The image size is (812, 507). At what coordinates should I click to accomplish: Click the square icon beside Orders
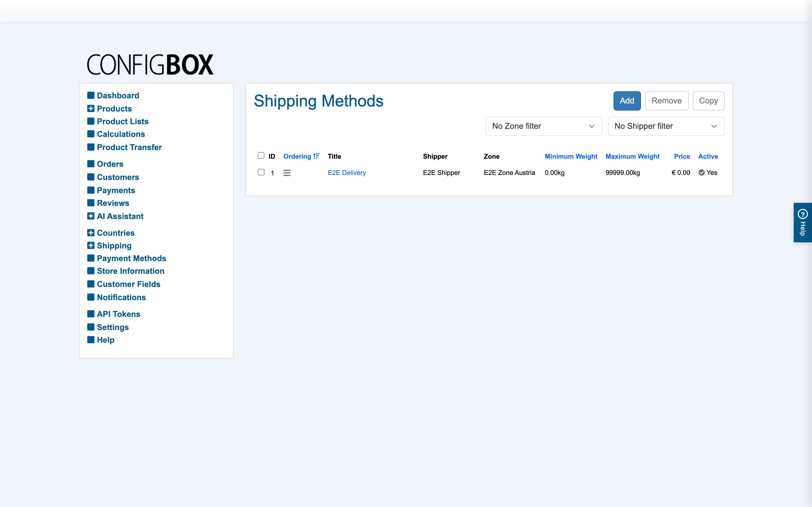91,164
